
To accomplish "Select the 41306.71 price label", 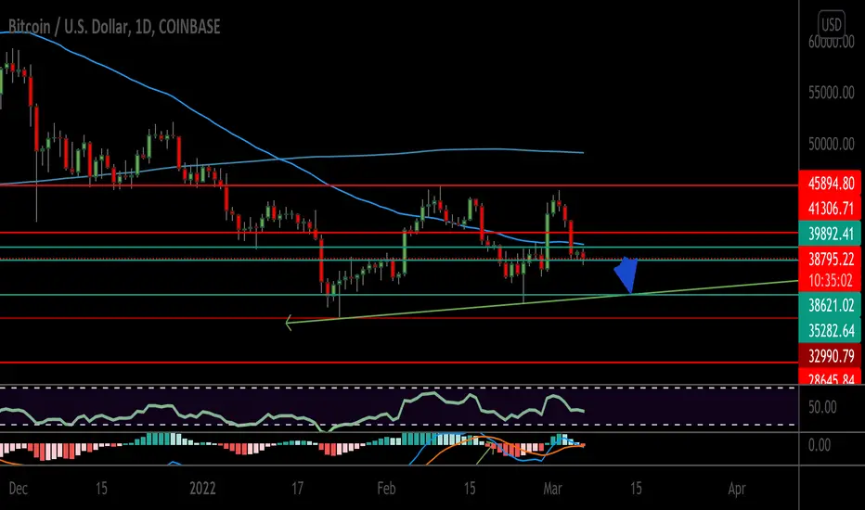I will (831, 209).
